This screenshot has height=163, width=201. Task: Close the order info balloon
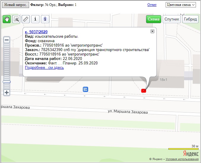click(x=152, y=31)
